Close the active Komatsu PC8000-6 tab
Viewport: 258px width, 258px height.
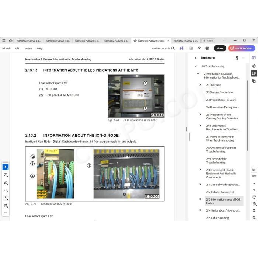[x=168, y=41]
